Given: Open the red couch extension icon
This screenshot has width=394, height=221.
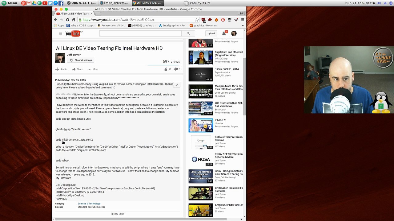Looking at the screenshot, I should (x=210, y=20).
